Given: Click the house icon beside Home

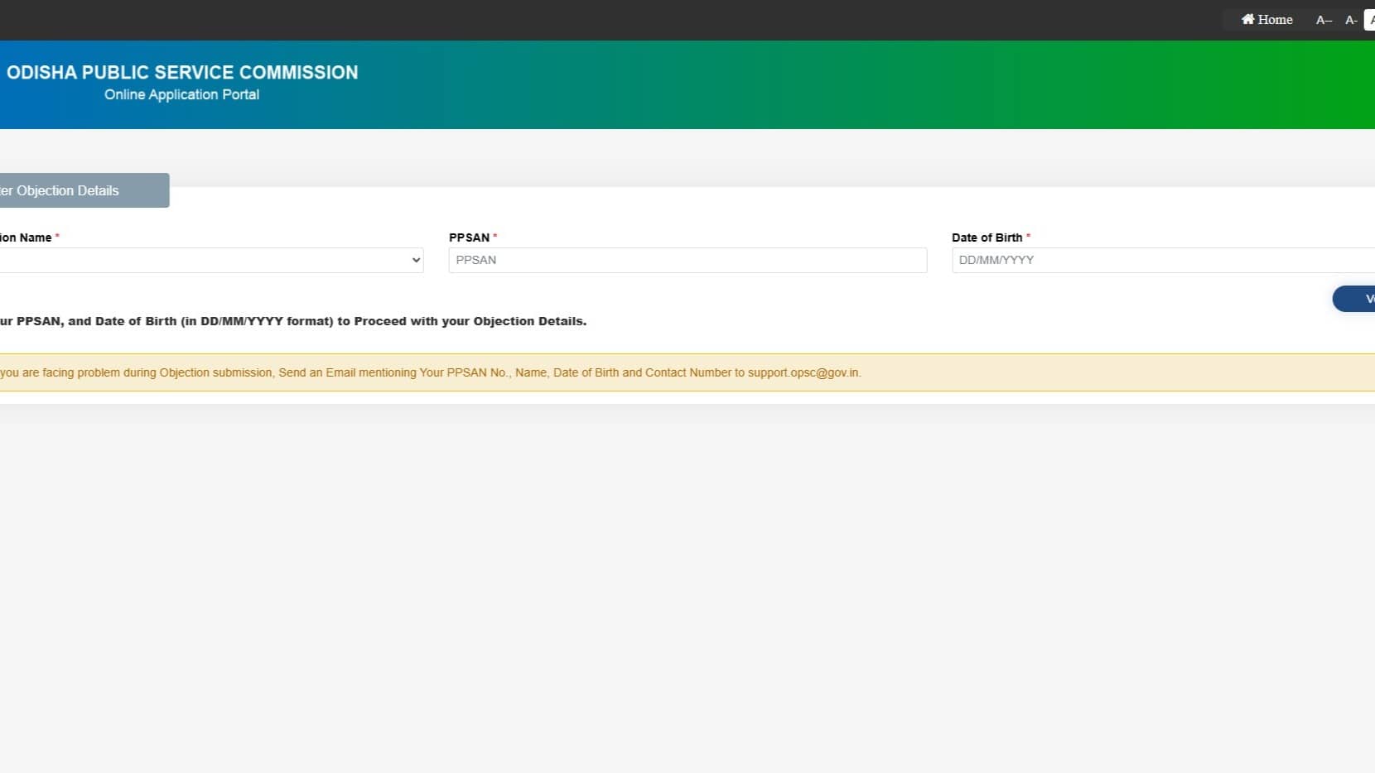Looking at the screenshot, I should [x=1247, y=19].
